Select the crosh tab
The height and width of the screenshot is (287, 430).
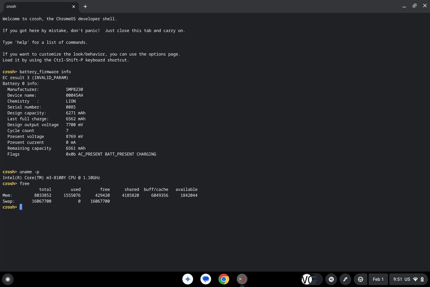click(37, 6)
